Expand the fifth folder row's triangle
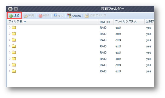The height and width of the screenshot is (98, 165). (x=10, y=52)
